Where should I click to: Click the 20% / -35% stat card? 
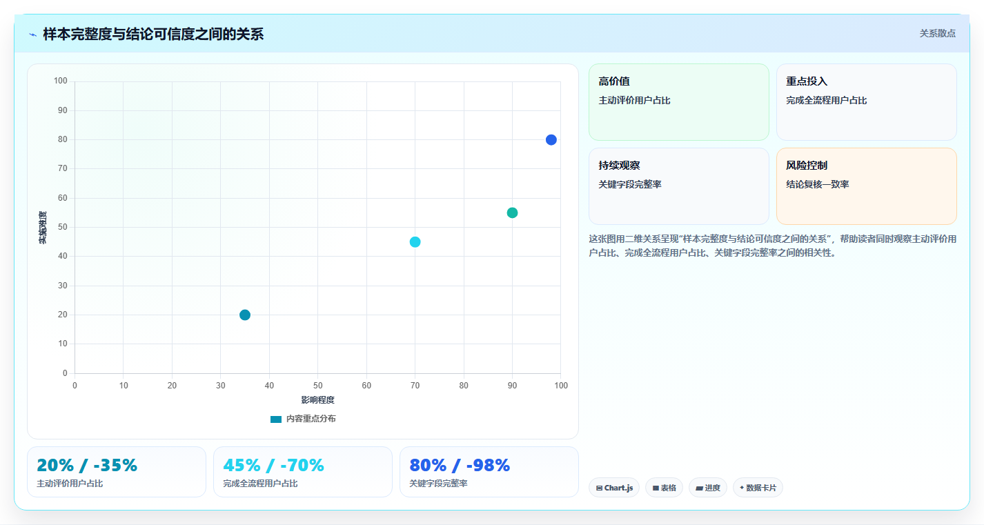(117, 472)
